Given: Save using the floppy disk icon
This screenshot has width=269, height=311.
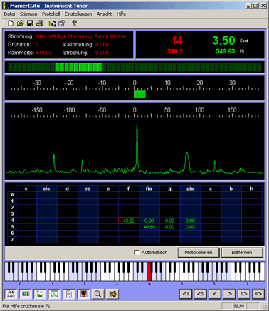Looking at the screenshot, I should [x=30, y=23].
